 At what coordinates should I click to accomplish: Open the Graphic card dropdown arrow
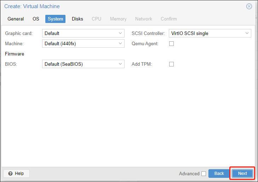[120, 33]
